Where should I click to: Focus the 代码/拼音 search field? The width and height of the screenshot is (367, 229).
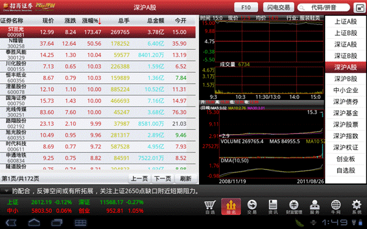[323, 7]
